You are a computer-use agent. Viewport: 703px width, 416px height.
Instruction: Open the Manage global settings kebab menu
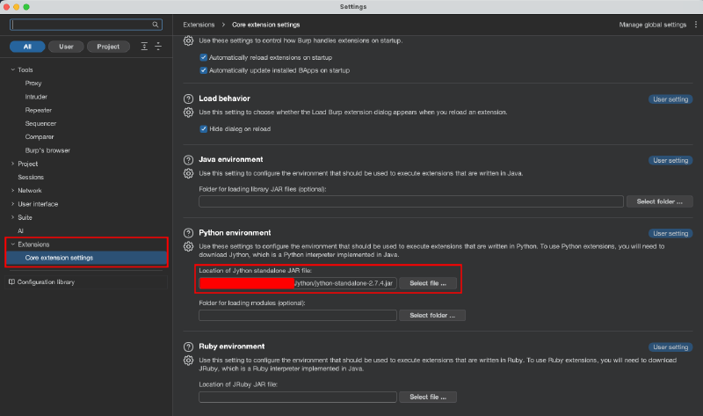pos(693,25)
